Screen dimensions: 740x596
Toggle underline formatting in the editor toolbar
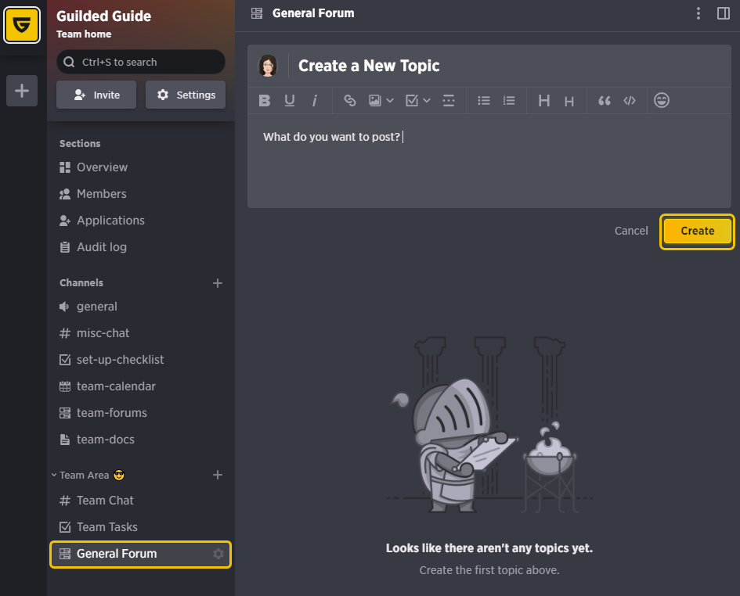click(x=290, y=101)
